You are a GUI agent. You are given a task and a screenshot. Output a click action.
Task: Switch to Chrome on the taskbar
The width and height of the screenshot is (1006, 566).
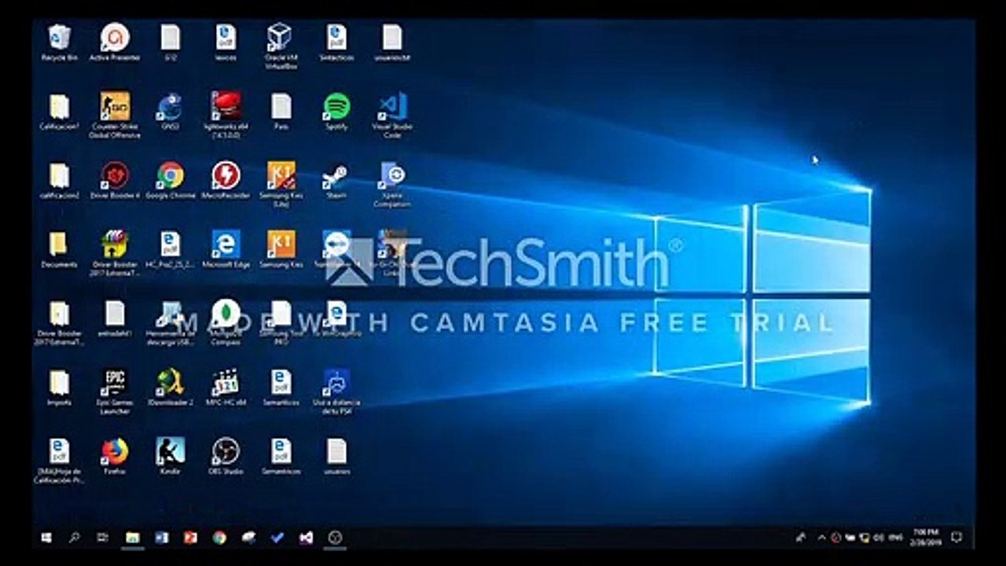pyautogui.click(x=219, y=538)
